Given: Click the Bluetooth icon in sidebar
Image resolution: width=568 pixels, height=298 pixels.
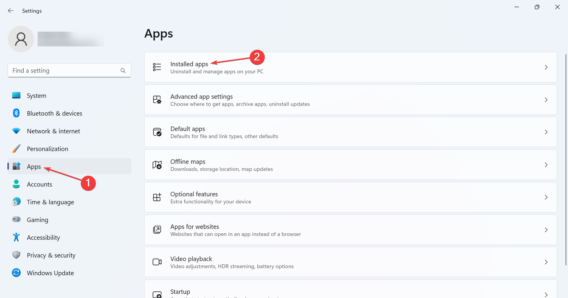Looking at the screenshot, I should click(16, 113).
